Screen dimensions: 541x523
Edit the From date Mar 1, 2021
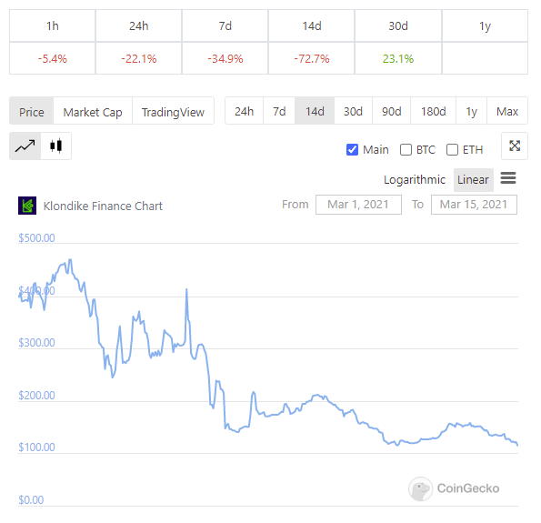click(x=358, y=205)
